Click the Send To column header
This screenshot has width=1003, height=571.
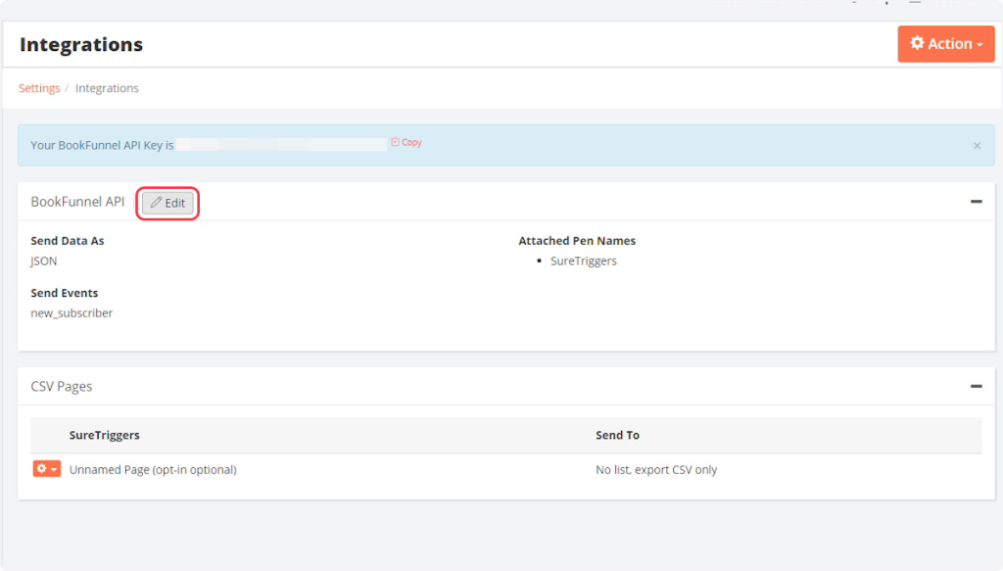click(x=617, y=435)
